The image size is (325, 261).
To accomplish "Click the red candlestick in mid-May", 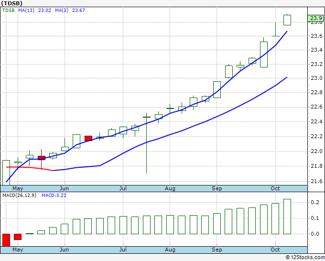I will 42,158.
